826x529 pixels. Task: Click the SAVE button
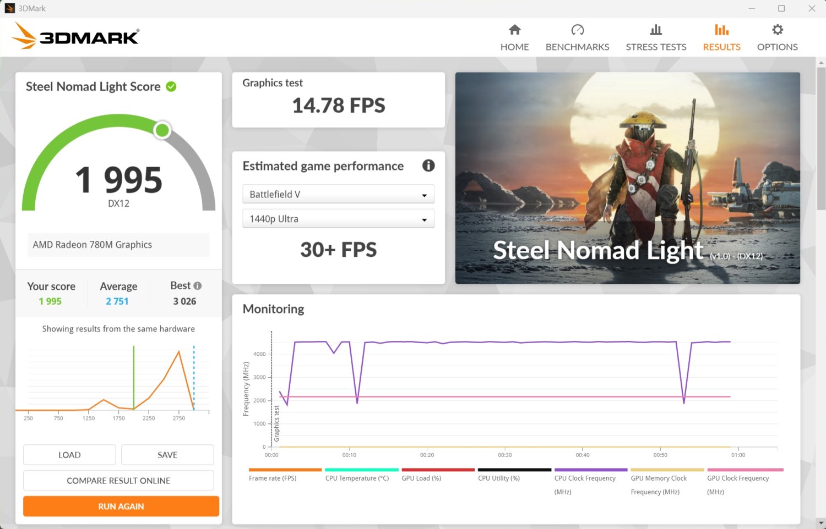(167, 455)
